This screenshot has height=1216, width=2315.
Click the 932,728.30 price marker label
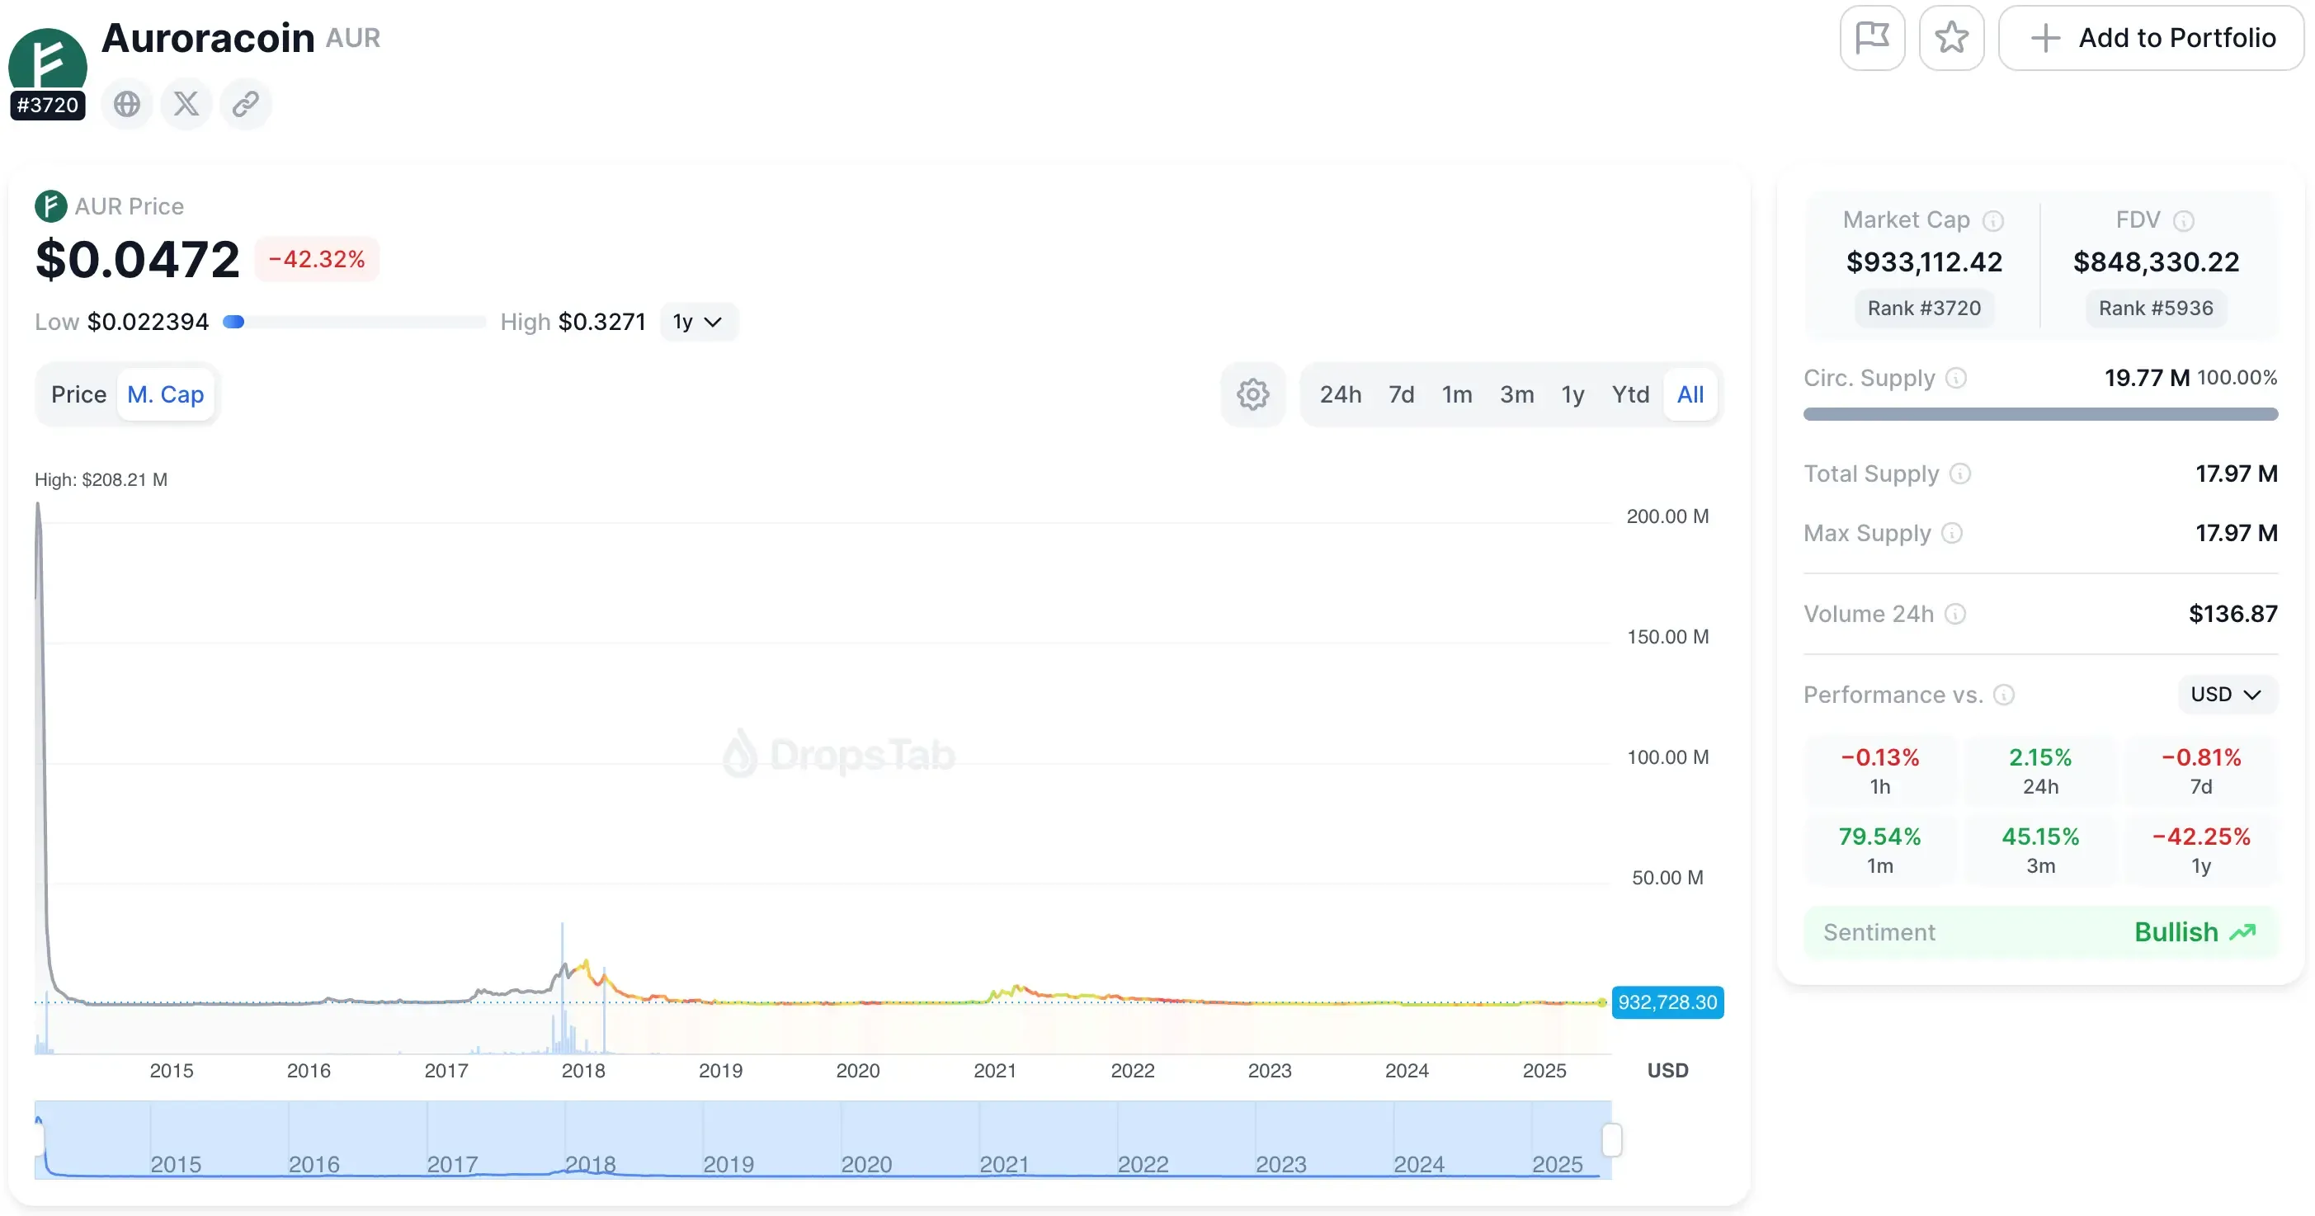(x=1668, y=1002)
